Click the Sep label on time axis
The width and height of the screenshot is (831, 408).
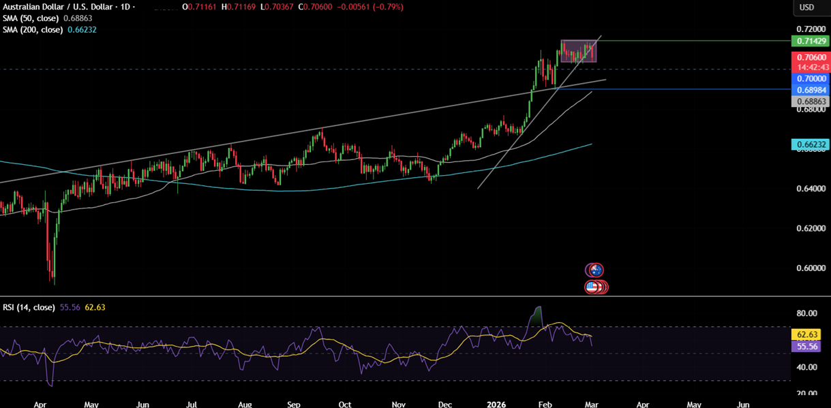tap(294, 403)
